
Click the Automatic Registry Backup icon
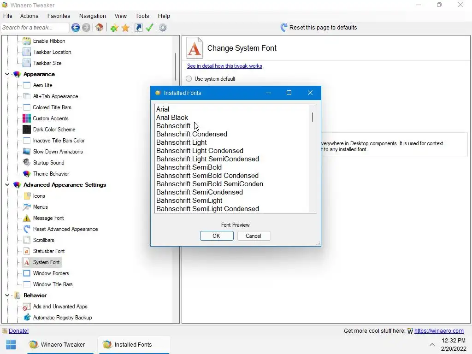(27, 318)
